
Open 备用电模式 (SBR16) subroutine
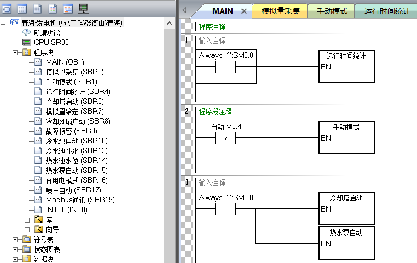tap(77, 180)
